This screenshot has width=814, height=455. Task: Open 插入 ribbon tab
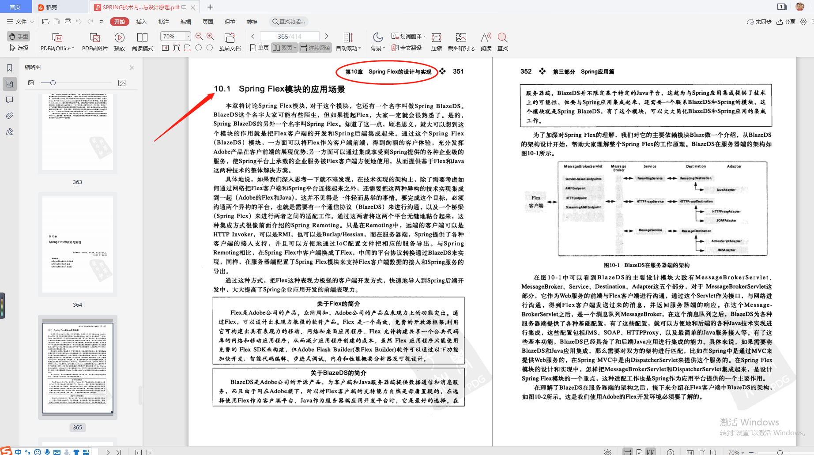coord(141,22)
